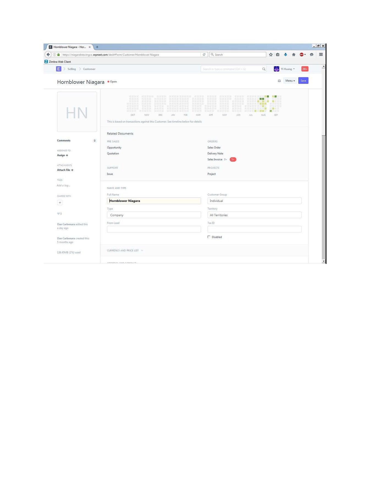This screenshot has width=370, height=479.
Task: Open the Quotation related documents
Action: pyautogui.click(x=113, y=153)
